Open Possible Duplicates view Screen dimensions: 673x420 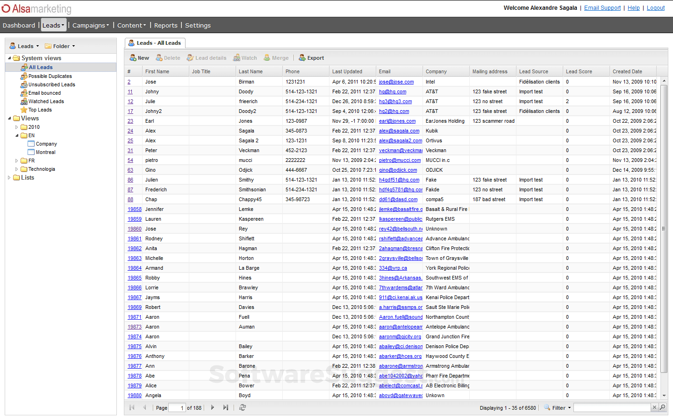pyautogui.click(x=50, y=76)
